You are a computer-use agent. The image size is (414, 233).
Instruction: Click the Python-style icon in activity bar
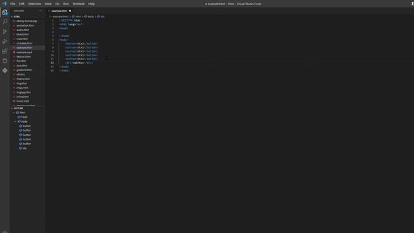click(x=5, y=71)
